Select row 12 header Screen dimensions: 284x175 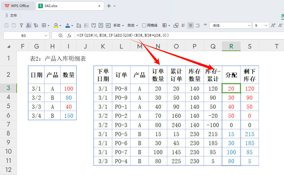[x=8, y=170]
